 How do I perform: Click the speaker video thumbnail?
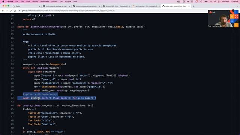click(x=223, y=19)
